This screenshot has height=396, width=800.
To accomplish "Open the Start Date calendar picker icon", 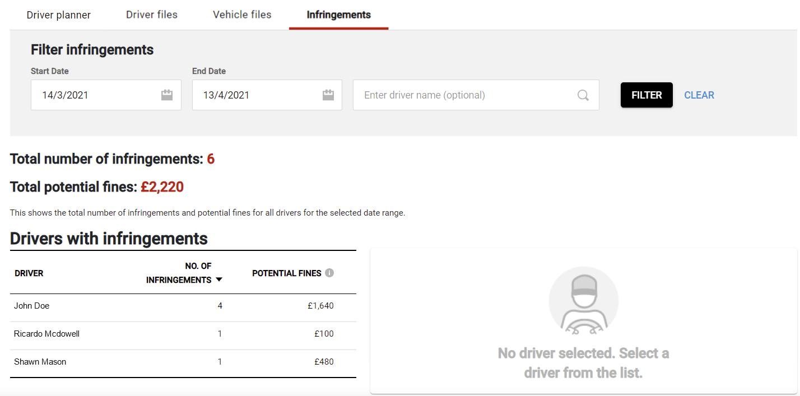I will [x=166, y=95].
